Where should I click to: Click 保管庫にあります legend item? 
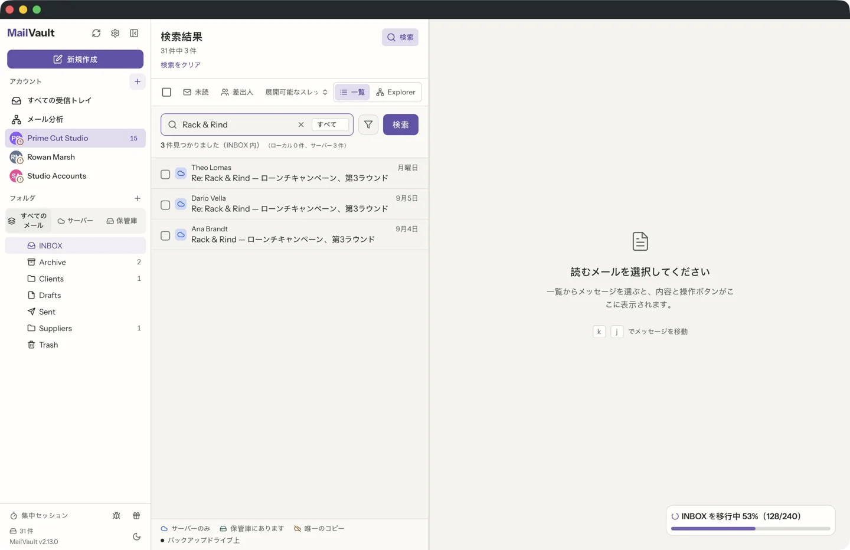pos(251,529)
